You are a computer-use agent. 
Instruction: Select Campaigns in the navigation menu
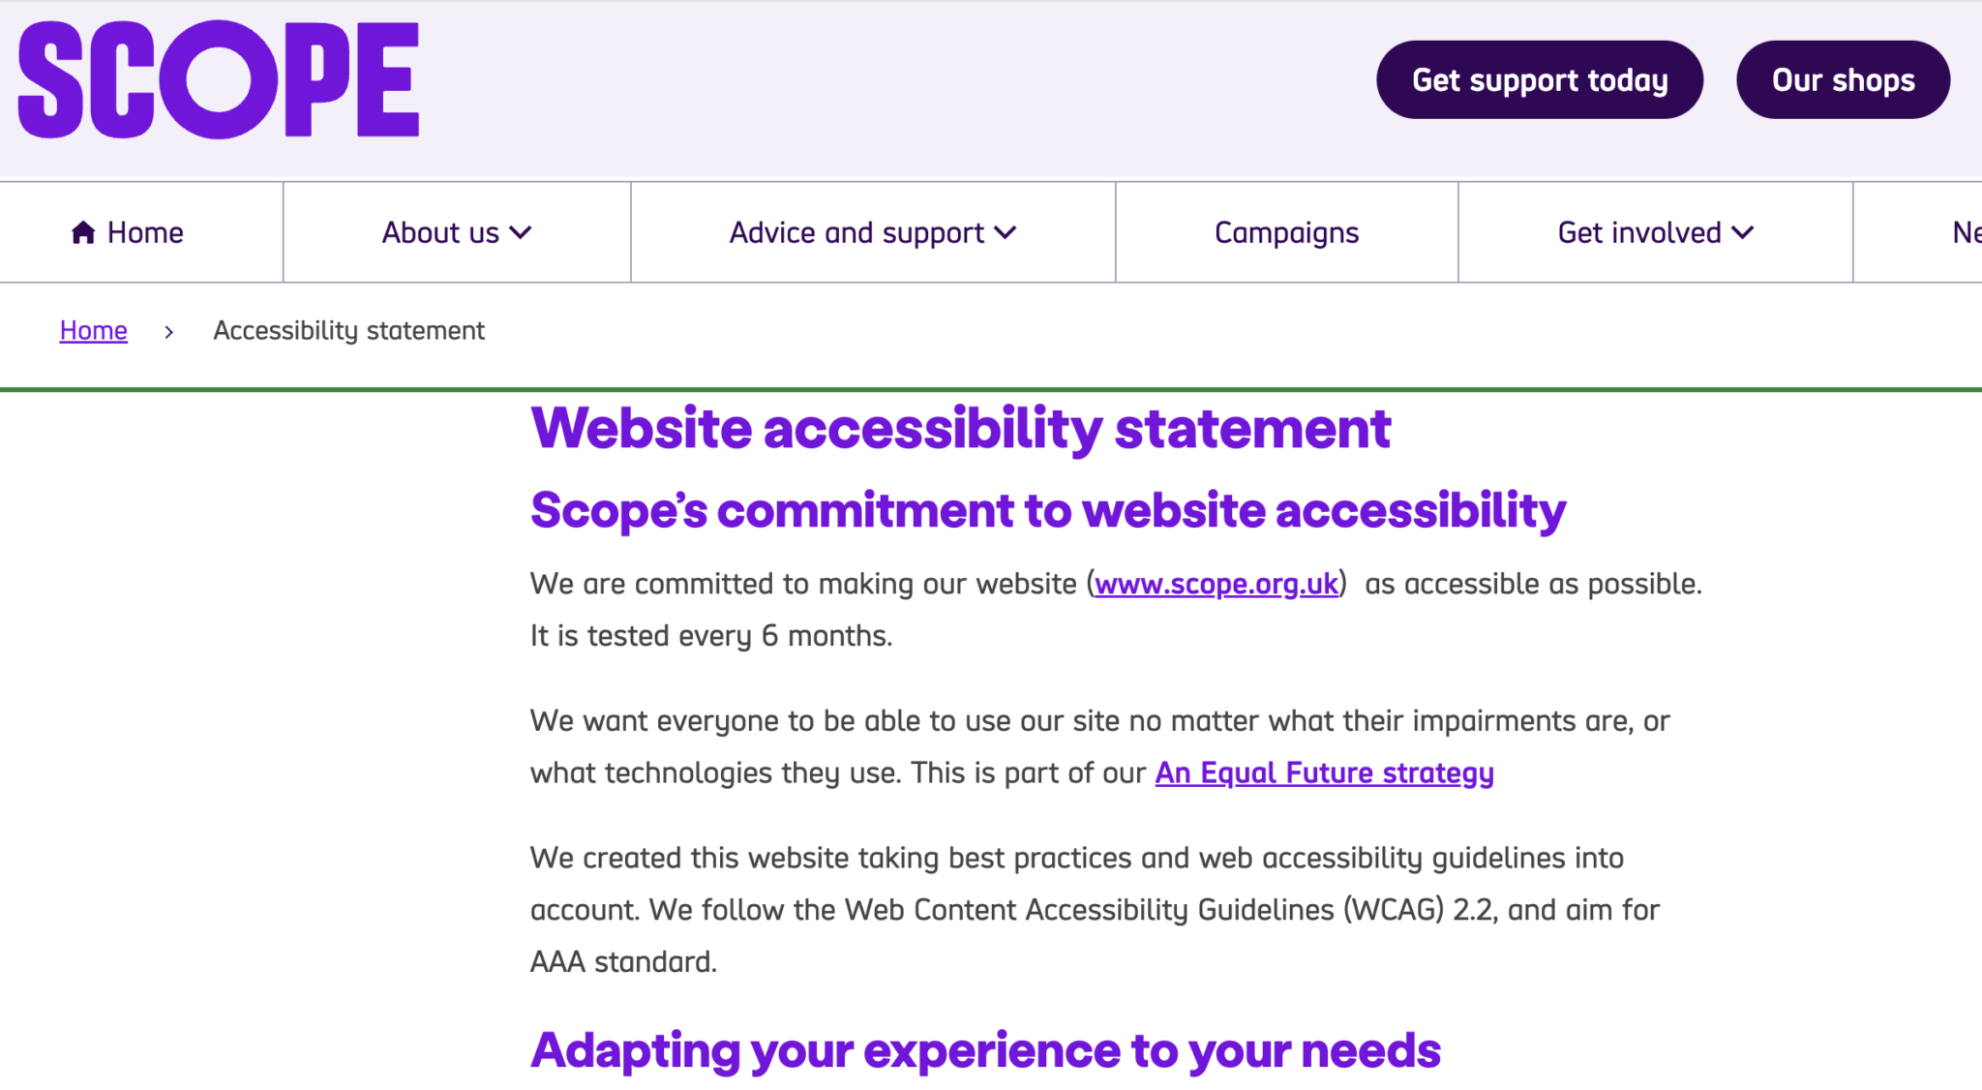pyautogui.click(x=1285, y=231)
